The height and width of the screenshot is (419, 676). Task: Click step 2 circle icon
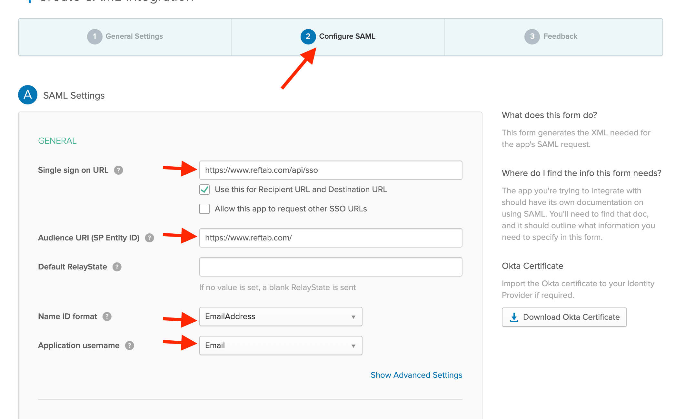(308, 36)
